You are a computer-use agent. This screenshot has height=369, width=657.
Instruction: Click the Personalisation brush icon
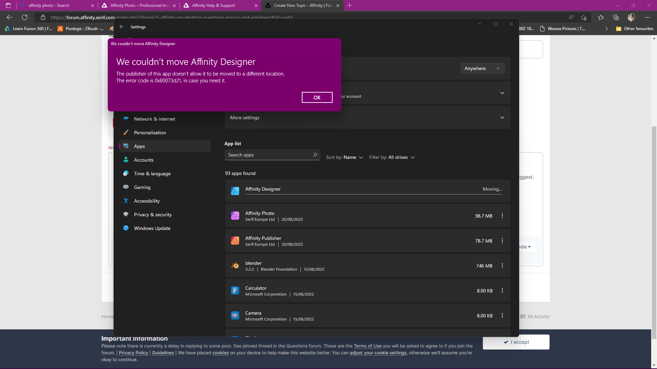point(126,132)
